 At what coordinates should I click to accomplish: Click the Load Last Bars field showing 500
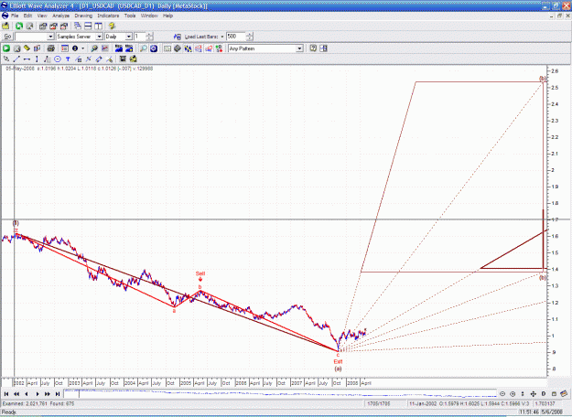[x=236, y=37]
